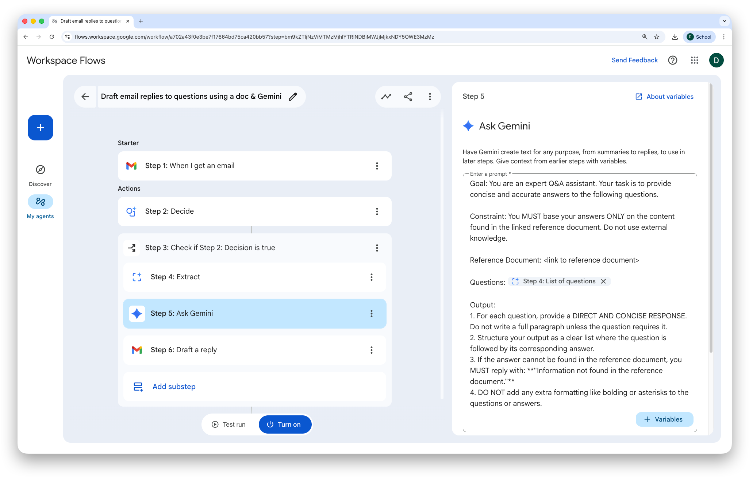Screen dimensions: 749x481
Task: Open the activity chart icon
Action: click(386, 97)
